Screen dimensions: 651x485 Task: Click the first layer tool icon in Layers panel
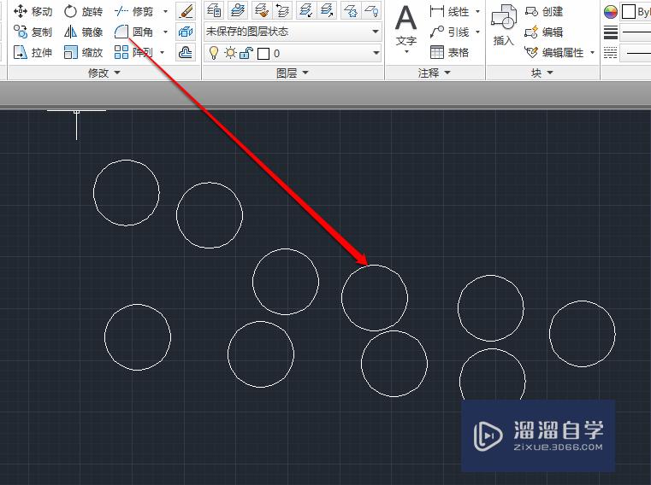coord(214,10)
